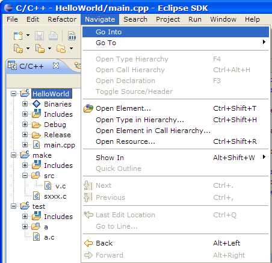Screen dimensions: 272x263
Task: Open the last folder icon's dropdown in second toolbar row
Action: (x=71, y=48)
